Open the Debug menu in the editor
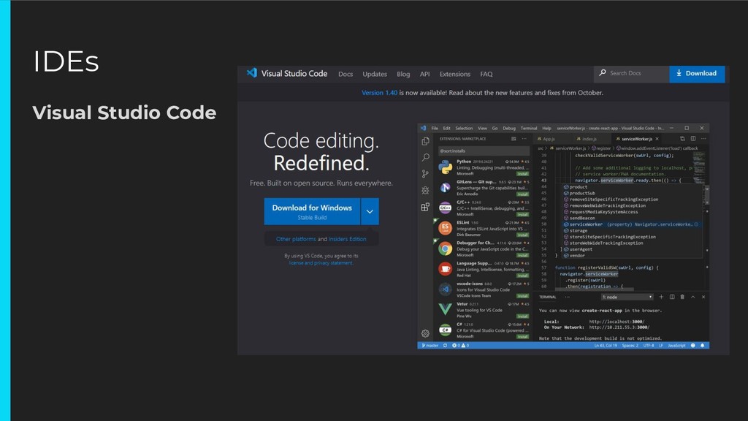 coord(509,128)
